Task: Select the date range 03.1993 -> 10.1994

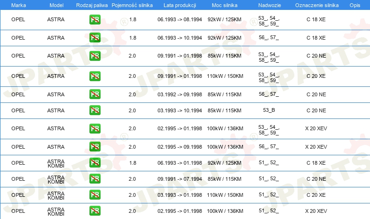Action: pos(180,110)
